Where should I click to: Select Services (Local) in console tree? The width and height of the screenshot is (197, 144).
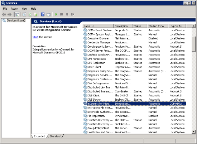coord(16,20)
